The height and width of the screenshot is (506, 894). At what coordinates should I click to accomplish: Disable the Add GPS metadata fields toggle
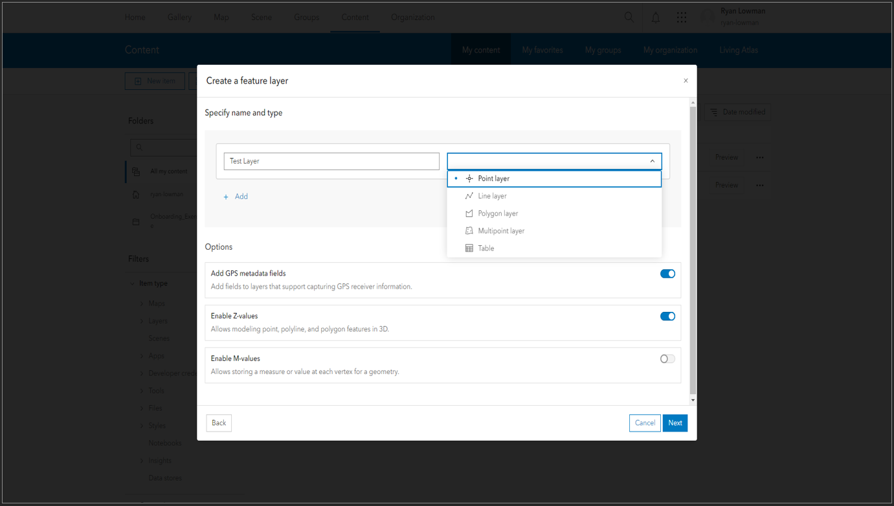(x=667, y=274)
